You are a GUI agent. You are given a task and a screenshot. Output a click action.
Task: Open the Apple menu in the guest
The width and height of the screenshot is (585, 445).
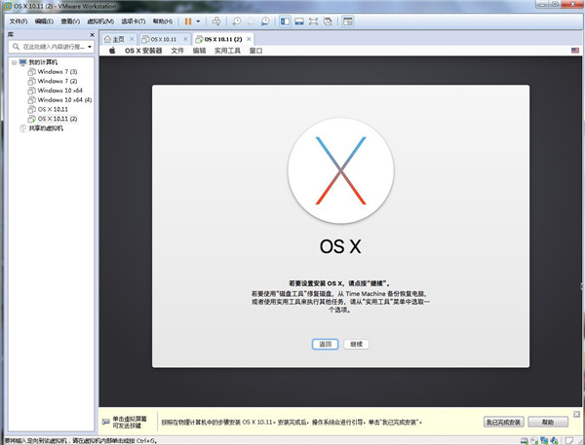pyautogui.click(x=112, y=51)
